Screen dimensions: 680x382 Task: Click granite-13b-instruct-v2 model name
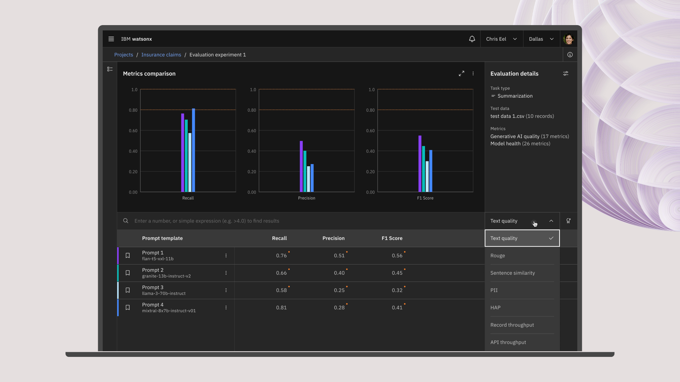click(x=166, y=276)
